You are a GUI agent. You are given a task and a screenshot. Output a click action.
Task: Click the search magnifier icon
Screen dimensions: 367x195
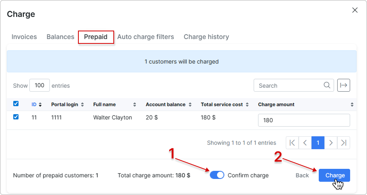click(x=327, y=85)
